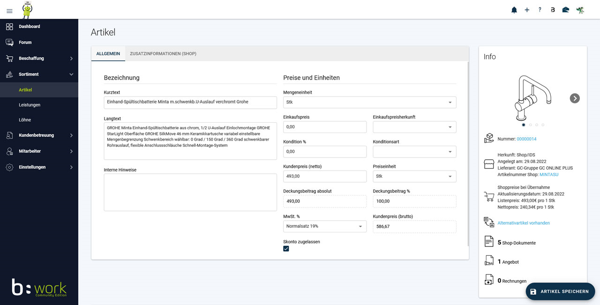Click the Kurztext input field
The height and width of the screenshot is (305, 600).
point(190,102)
